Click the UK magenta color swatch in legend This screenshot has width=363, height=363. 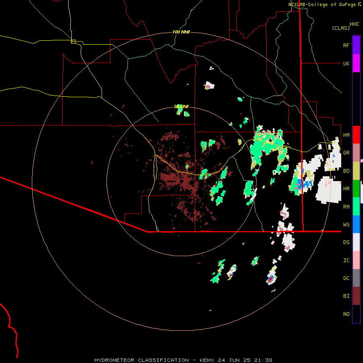356,63
